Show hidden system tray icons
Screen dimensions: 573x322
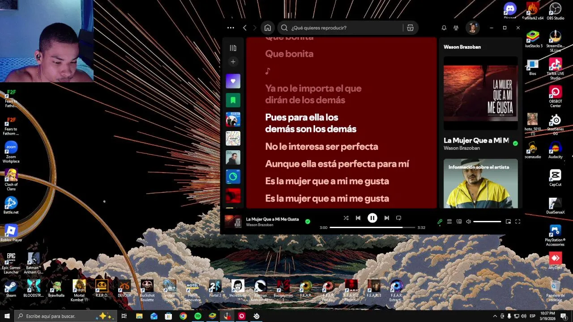pos(495,316)
